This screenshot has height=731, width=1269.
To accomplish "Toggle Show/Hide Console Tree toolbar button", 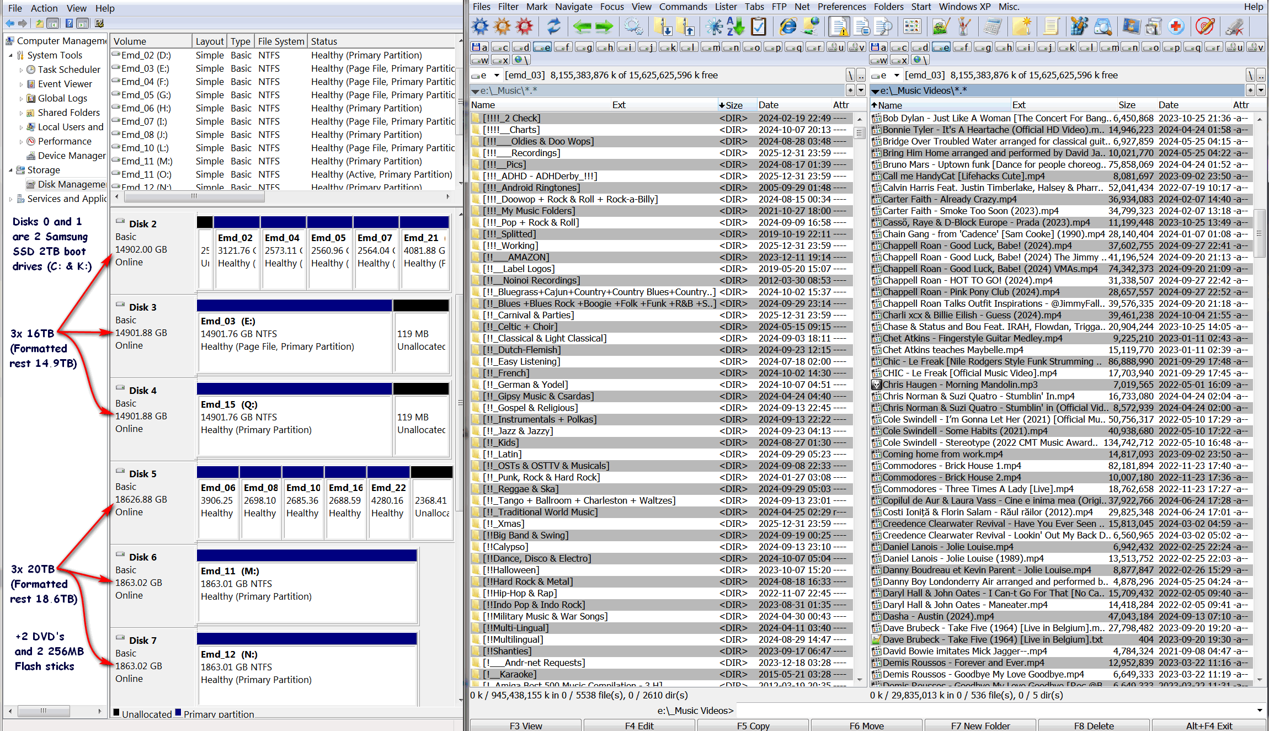I will (x=53, y=23).
